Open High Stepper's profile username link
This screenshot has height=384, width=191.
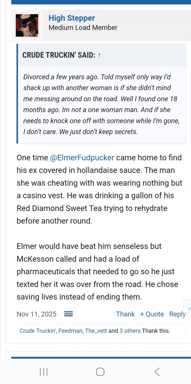click(x=72, y=18)
